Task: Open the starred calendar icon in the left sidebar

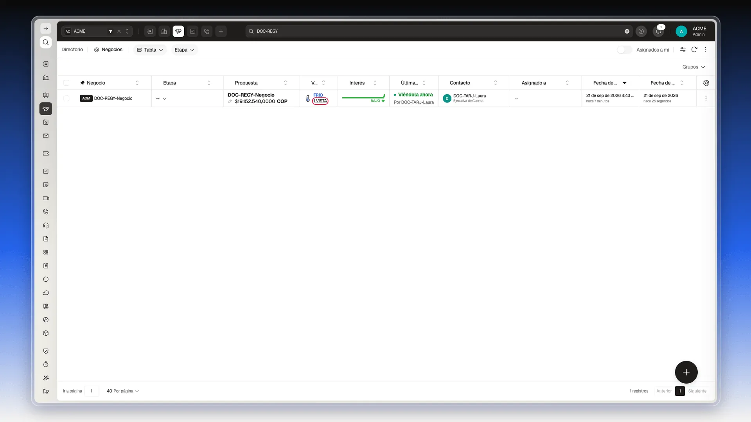Action: pos(46,122)
